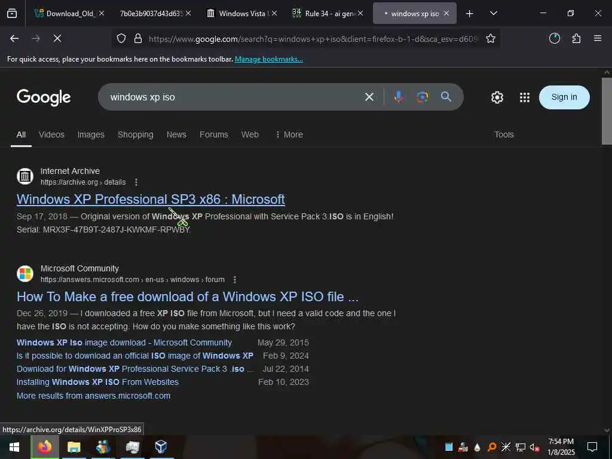This screenshot has width=612, height=459.
Task: Open Download for Windows XP Professional SP3 sublink
Action: coord(135,369)
